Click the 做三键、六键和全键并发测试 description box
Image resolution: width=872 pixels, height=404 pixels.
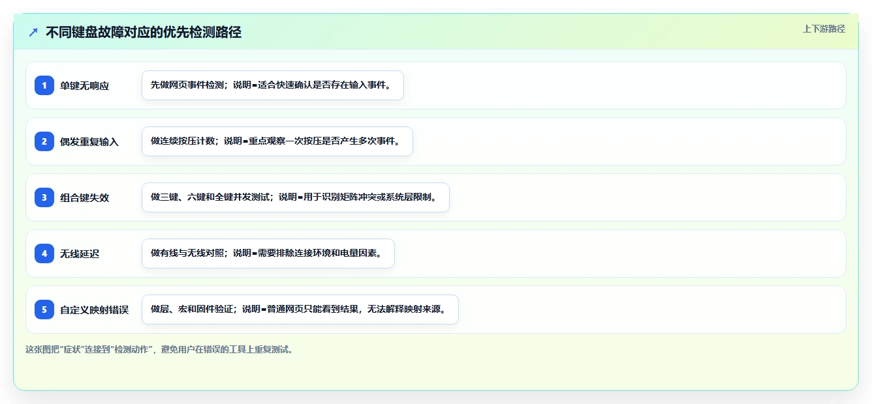296,197
